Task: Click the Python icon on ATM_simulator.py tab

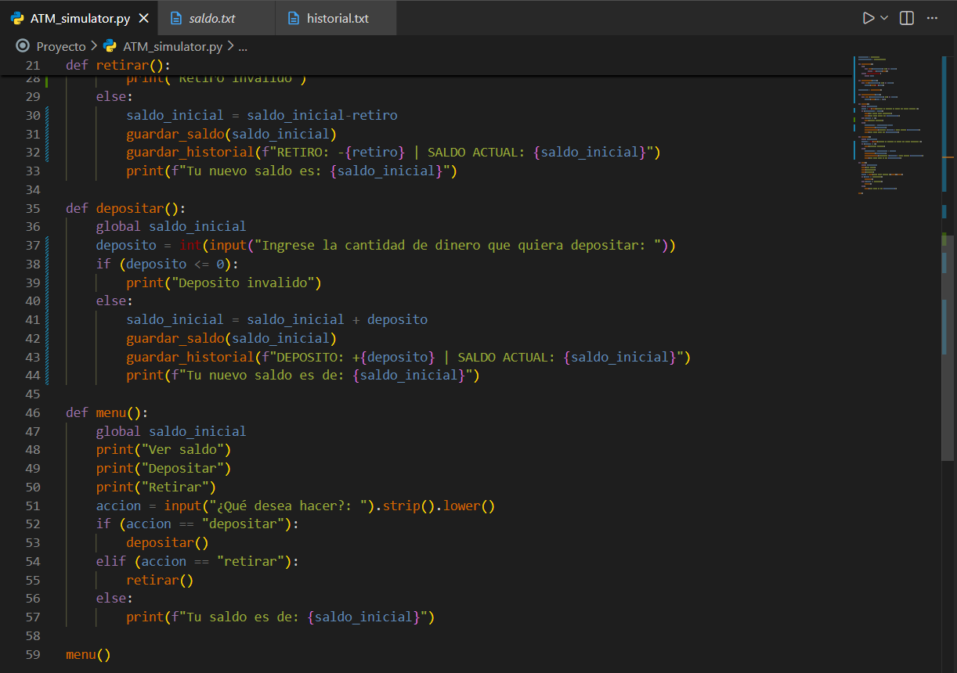Action: tap(17, 18)
